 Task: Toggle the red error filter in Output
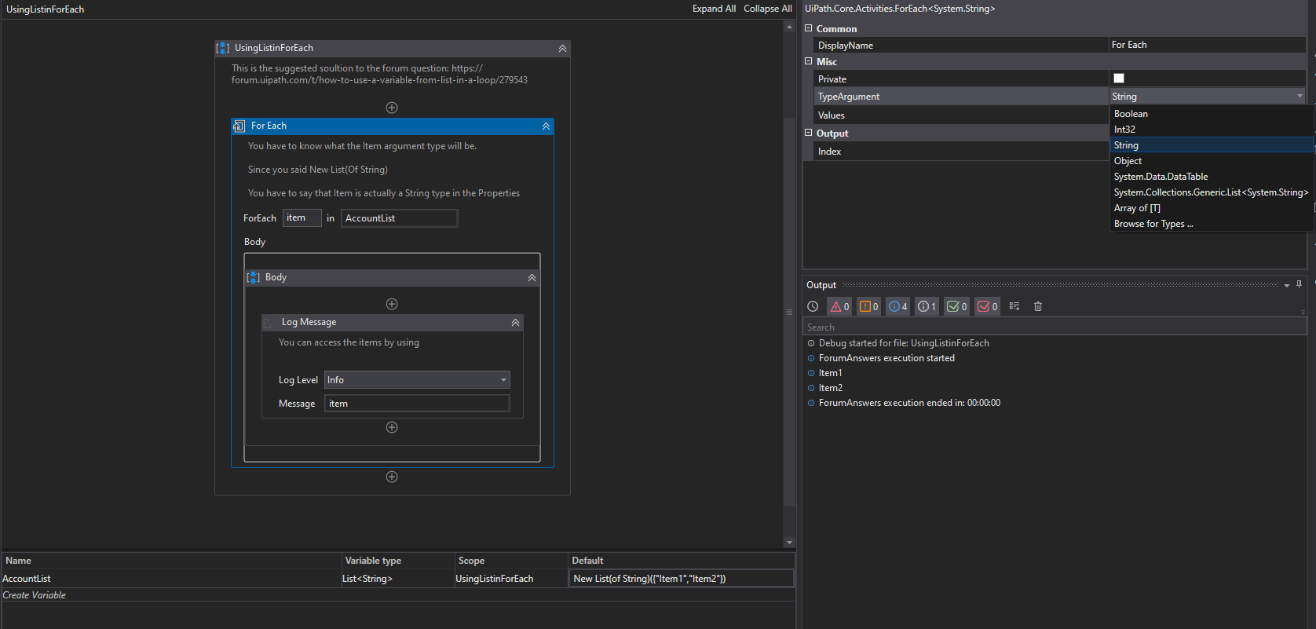pyautogui.click(x=839, y=307)
